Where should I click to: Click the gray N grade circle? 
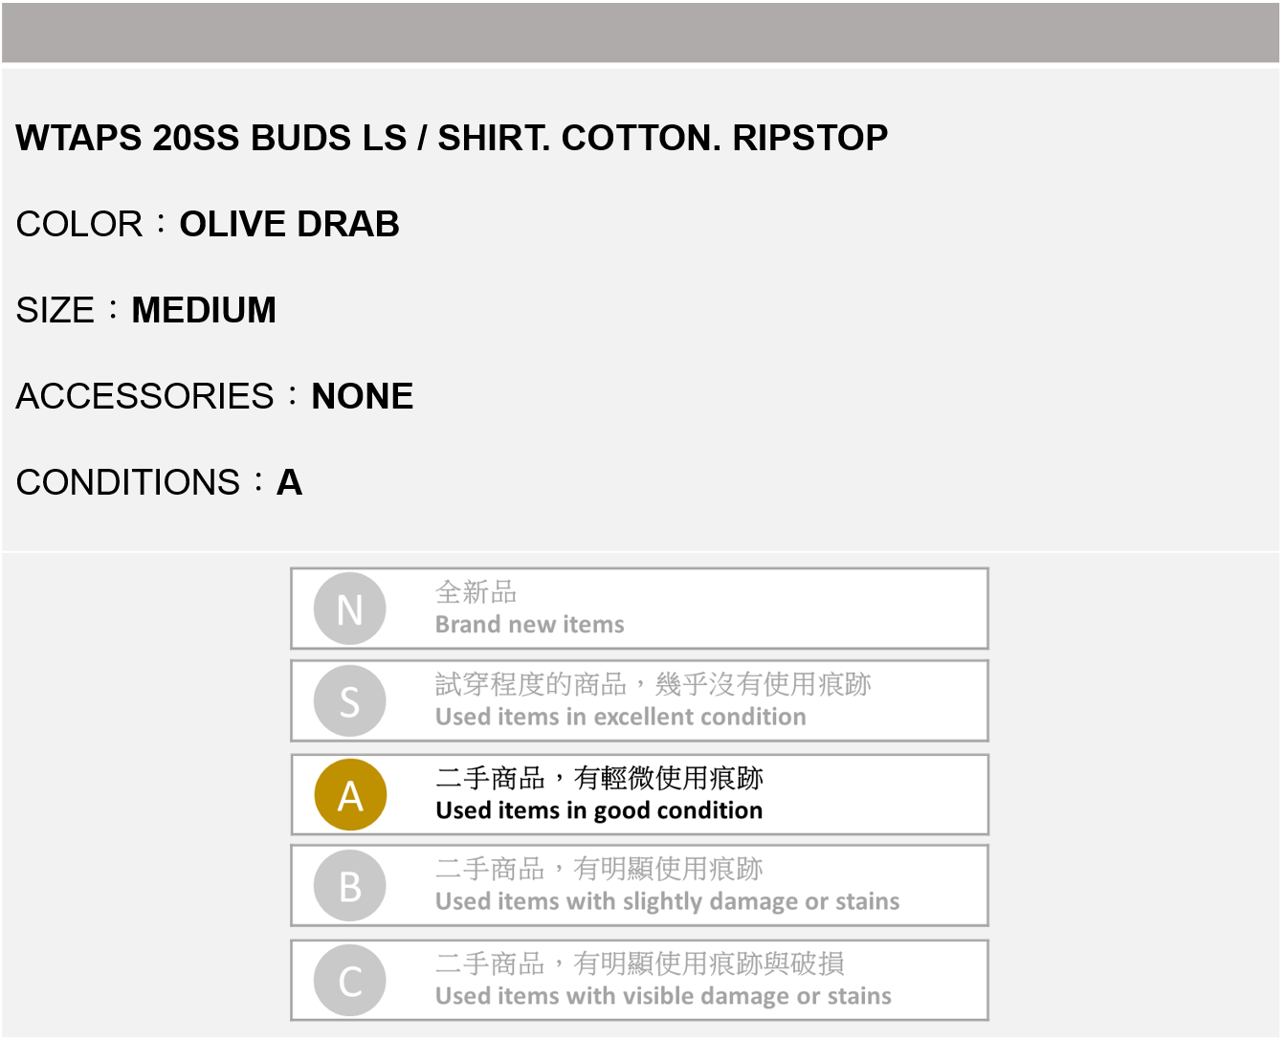[x=350, y=609]
